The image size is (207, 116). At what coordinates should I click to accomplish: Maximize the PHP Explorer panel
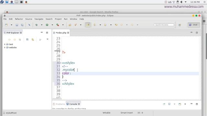47,33
